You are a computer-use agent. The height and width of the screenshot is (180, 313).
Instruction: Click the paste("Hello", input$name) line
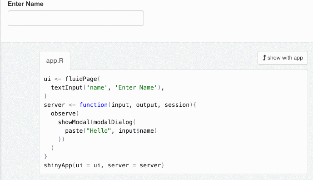(x=111, y=131)
